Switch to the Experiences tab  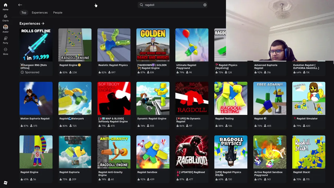pos(40,13)
